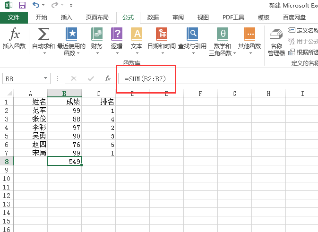Save the workbook with the floppy icon
Screen dimensions: 318x232
[x=22, y=5]
